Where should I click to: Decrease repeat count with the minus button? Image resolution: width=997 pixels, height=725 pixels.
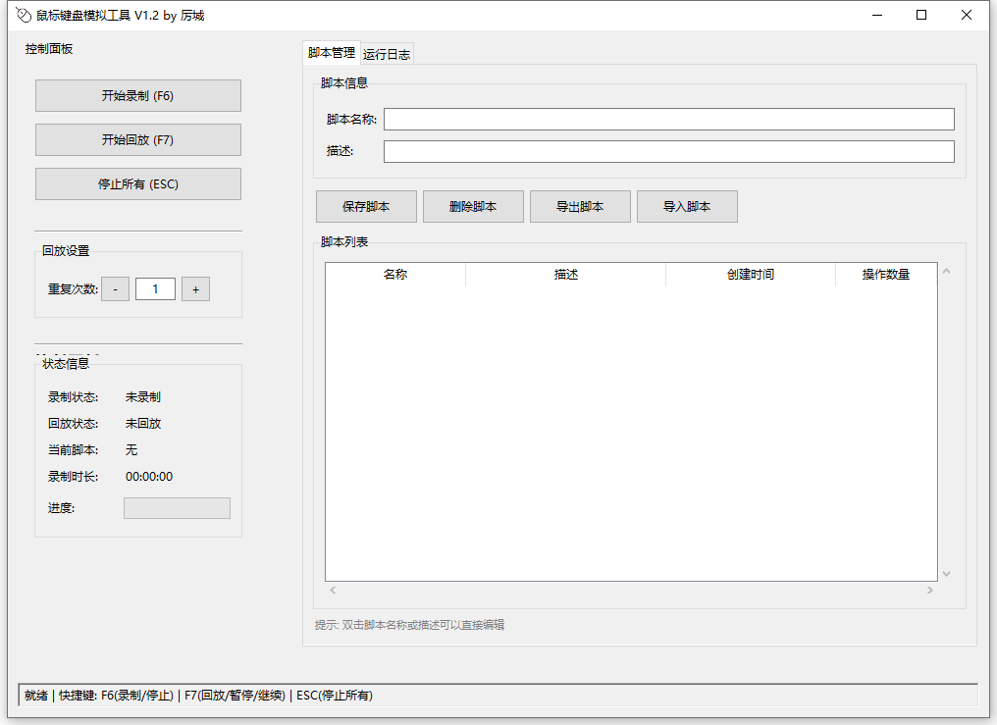(115, 288)
